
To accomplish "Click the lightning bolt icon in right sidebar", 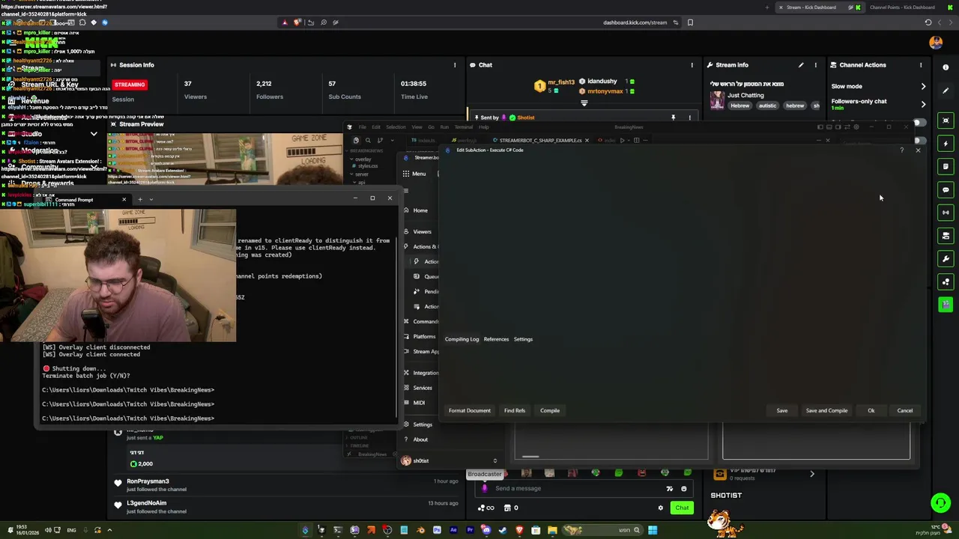I will tap(946, 143).
